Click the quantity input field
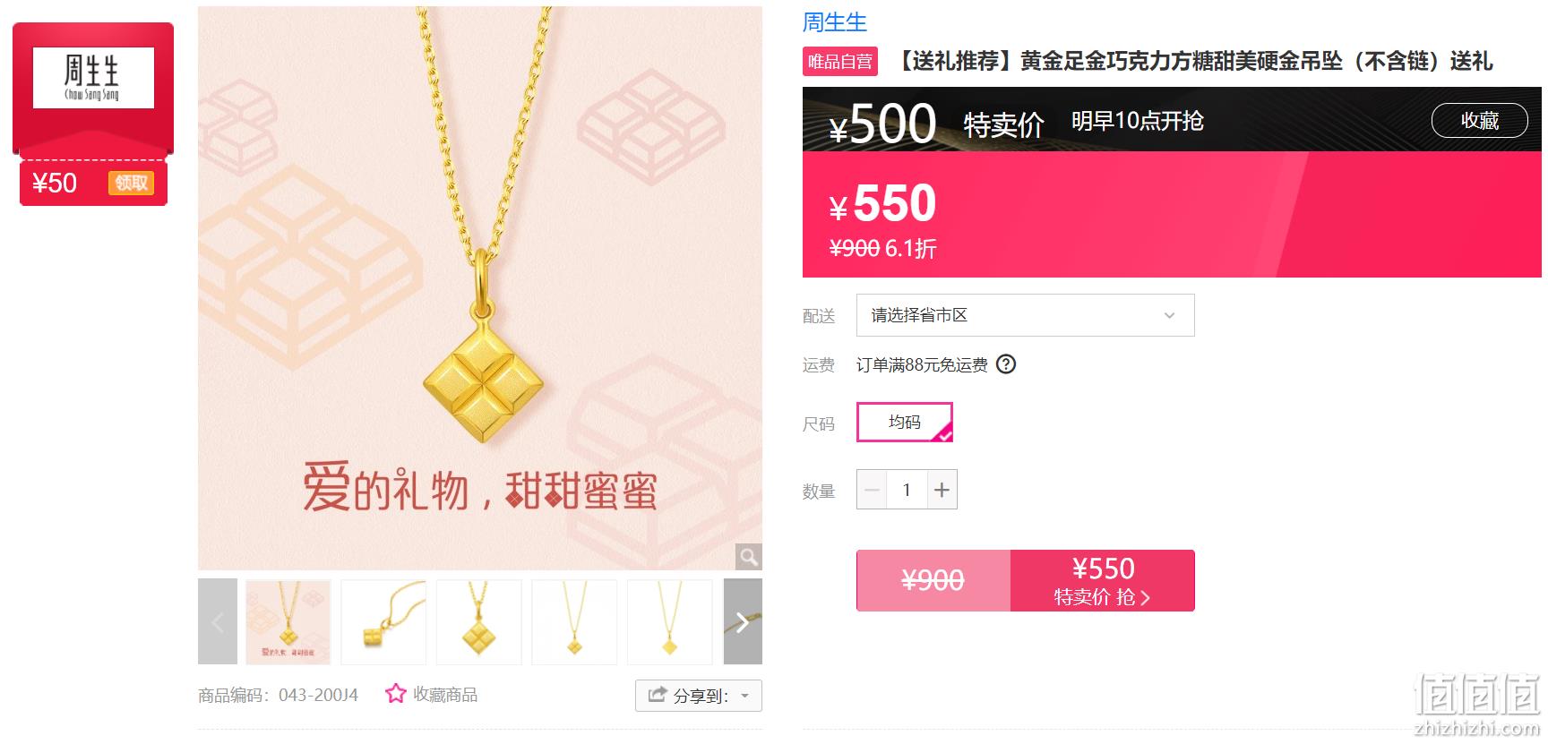The width and height of the screenshot is (1548, 744). [907, 490]
